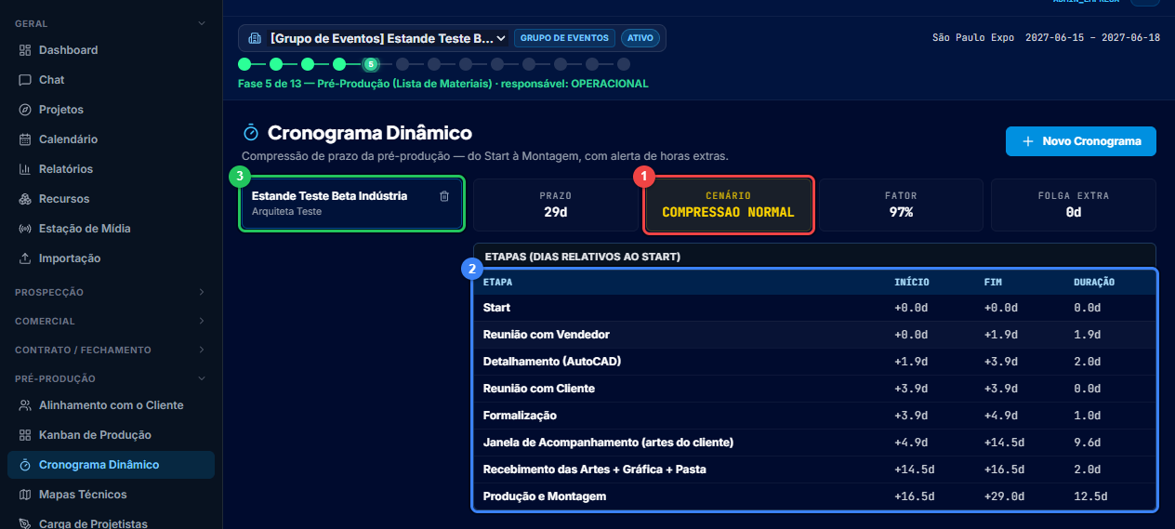Click the ETAPAS (DIAS RELATIVOS AO START) heading

tap(583, 257)
